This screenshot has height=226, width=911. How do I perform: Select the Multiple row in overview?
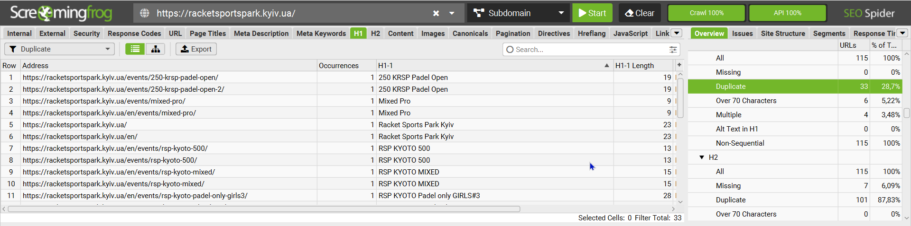click(794, 114)
